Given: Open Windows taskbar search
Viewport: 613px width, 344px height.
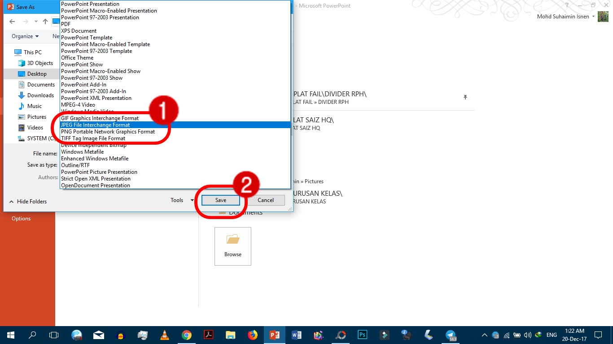Looking at the screenshot, I should pos(32,335).
